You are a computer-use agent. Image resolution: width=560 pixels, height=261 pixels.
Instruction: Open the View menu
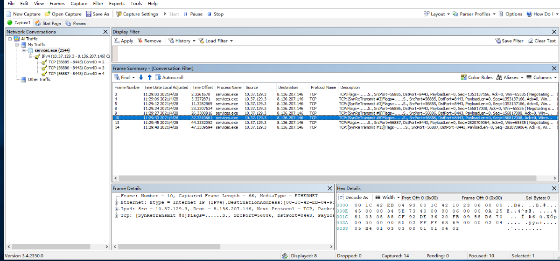[39, 3]
